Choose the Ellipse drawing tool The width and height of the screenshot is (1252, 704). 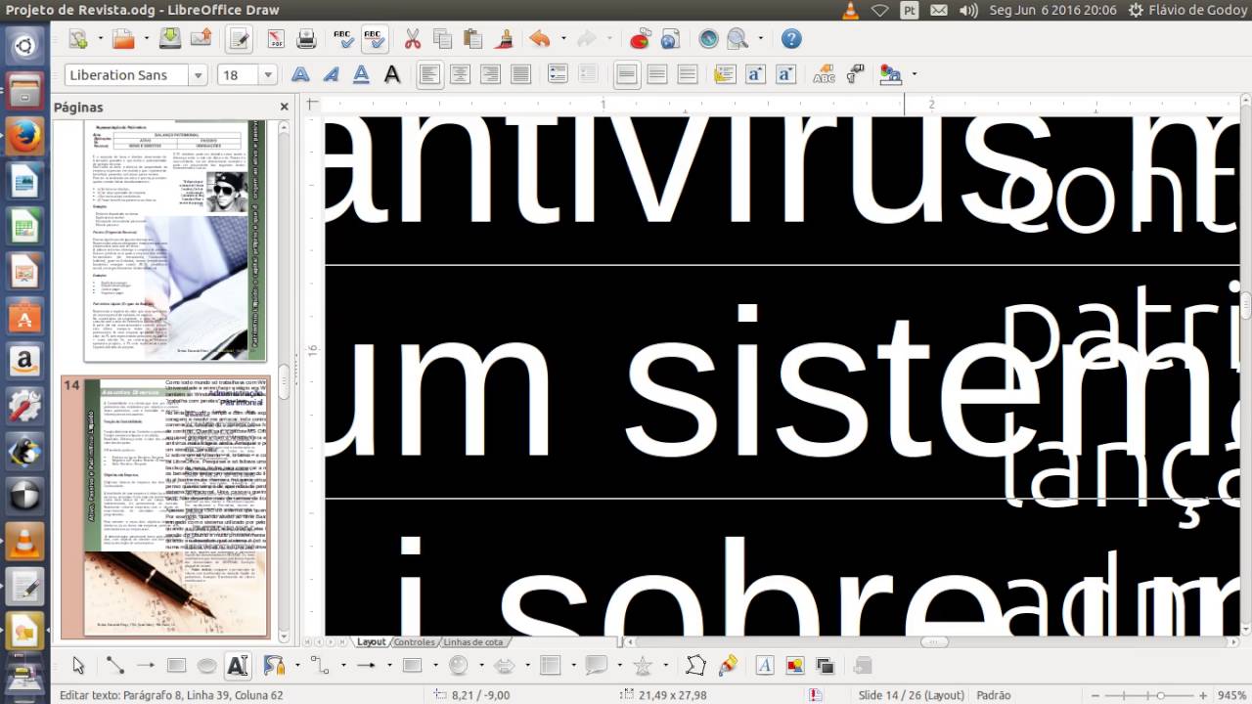[x=206, y=666]
